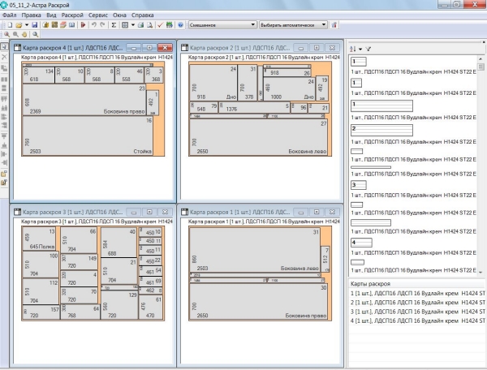This screenshot has width=487, height=370.
Task: Open the Сервис menu
Action: 98,15
